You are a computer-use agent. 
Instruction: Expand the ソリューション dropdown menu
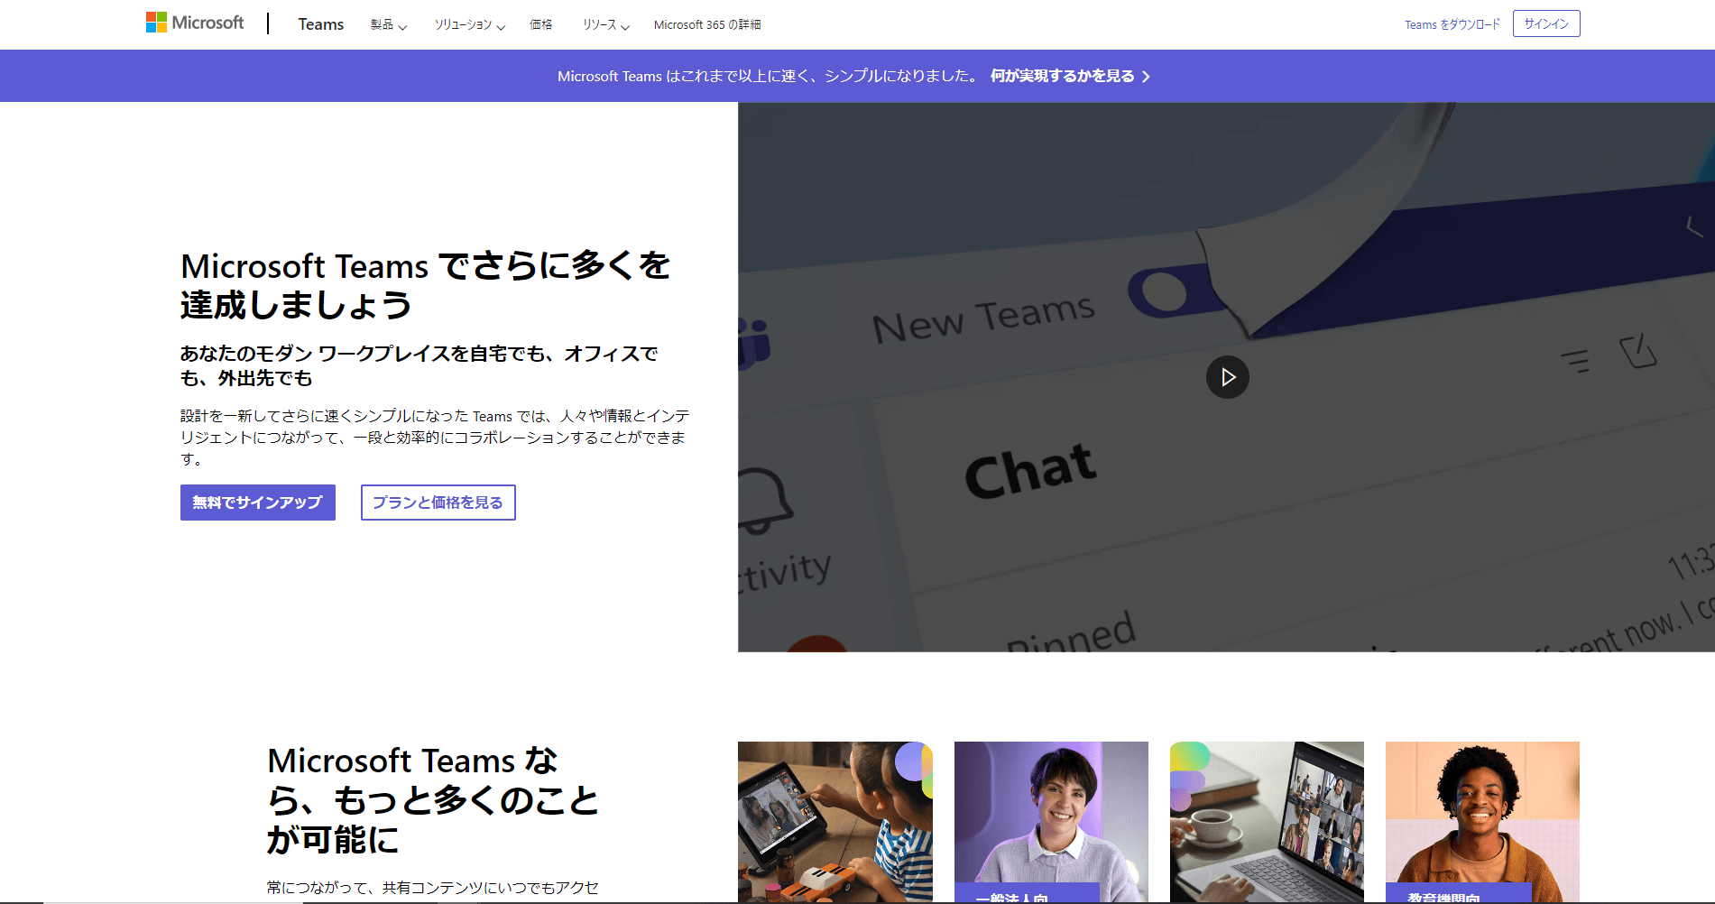coord(469,24)
